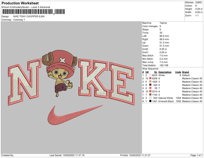Click the Color changes label
204x158 pixels.
click(150, 26)
